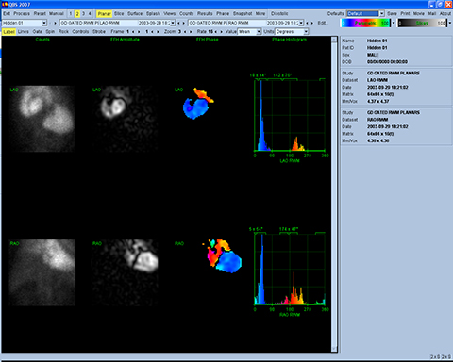Open the Parametric color scale menu arrow
This screenshot has width=453, height=362.
point(393,23)
